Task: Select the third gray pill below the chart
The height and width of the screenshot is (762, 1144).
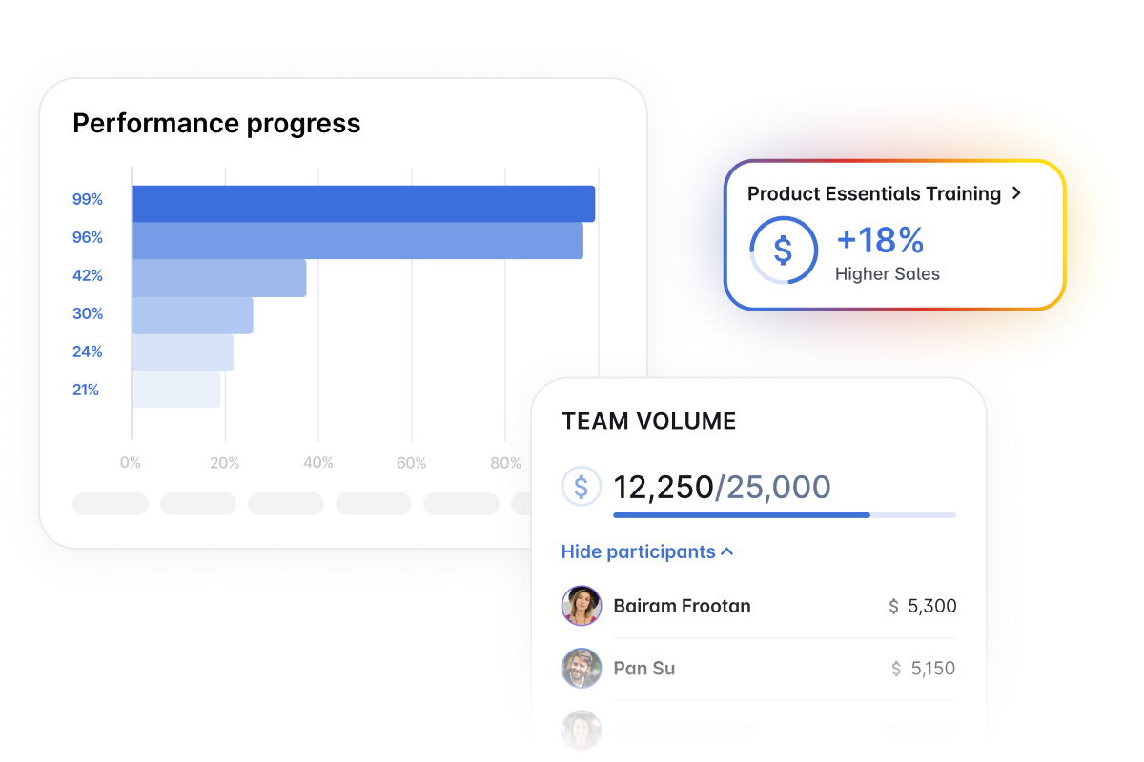Action: tap(286, 504)
